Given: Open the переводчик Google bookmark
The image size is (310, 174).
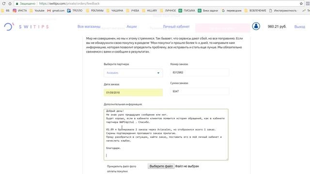Looking at the screenshot, I should (x=232, y=11).
